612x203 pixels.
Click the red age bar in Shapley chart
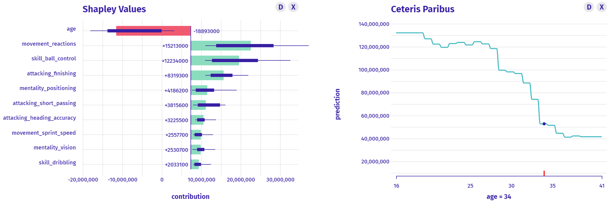pyautogui.click(x=153, y=31)
